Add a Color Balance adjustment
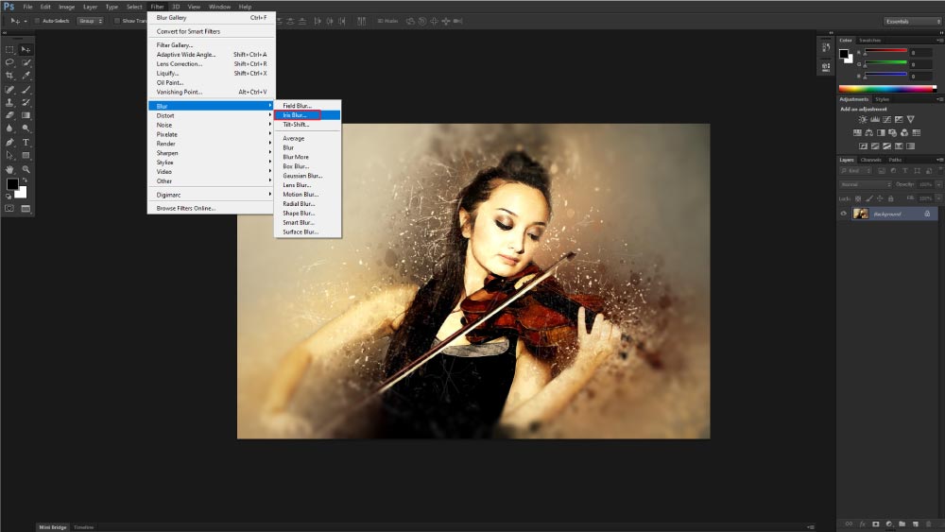Screen dimensions: 945x532 [869, 132]
